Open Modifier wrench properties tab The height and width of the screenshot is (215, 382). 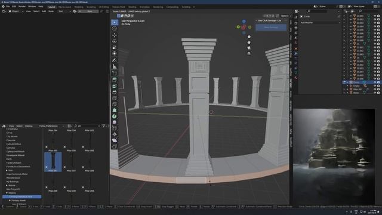296,53
